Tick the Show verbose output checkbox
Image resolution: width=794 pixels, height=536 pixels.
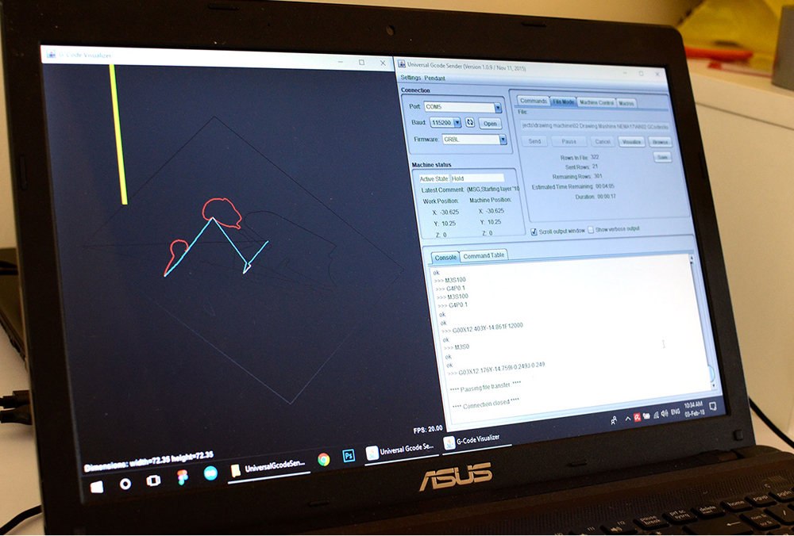[x=591, y=230]
